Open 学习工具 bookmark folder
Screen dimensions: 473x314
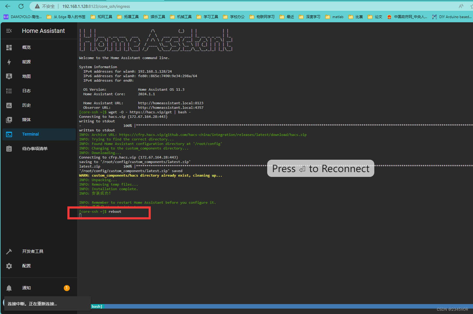tap(207, 17)
